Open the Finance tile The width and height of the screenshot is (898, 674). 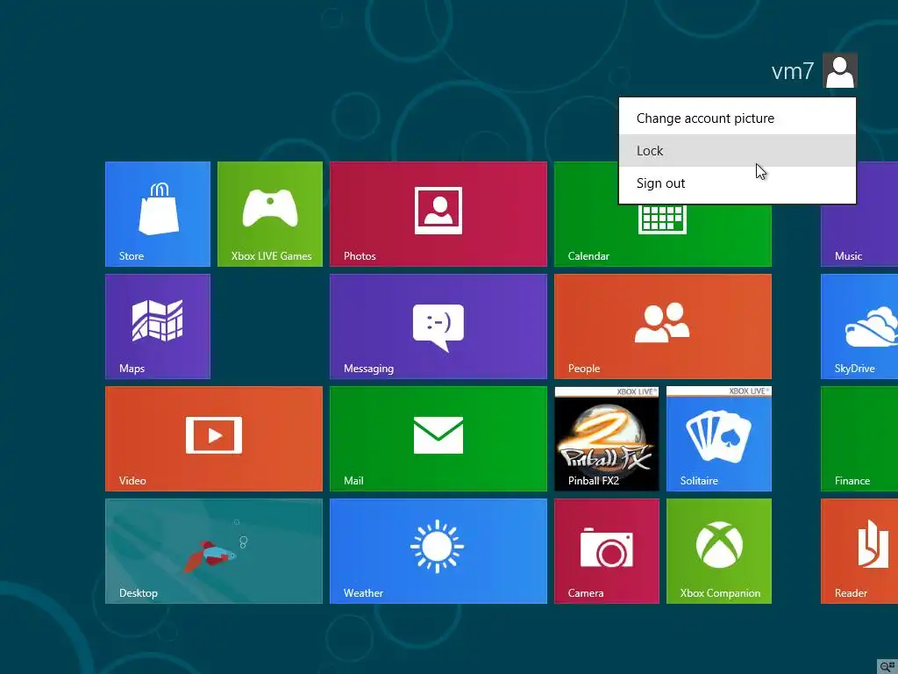pos(859,439)
